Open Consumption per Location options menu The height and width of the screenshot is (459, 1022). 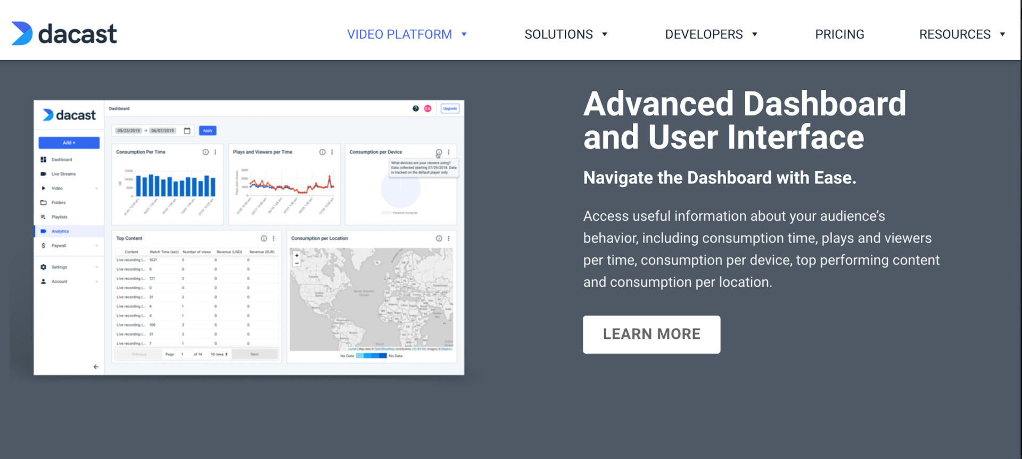coord(448,238)
